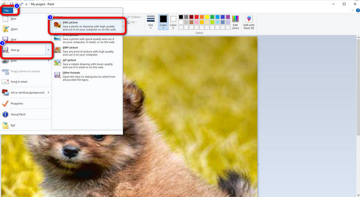Click the vertical scrollbar on the canvas
The height and width of the screenshot is (197, 360).
click(x=358, y=116)
